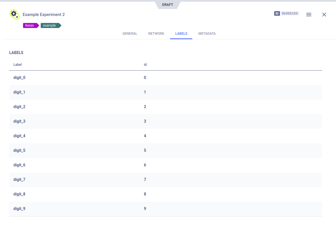
Task: Select the digit_8 label cell
Action: click(x=19, y=194)
